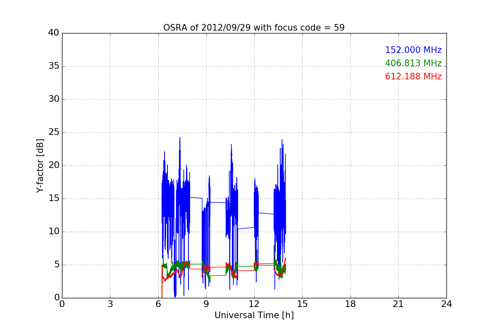This screenshot has height=331, width=496.
Task: Select the green 406.813 MHz legend label
Action: click(413, 63)
